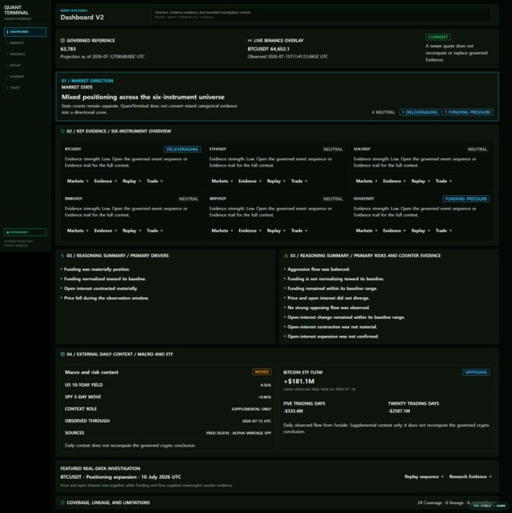Click the Primary Risks warning triangle icon
512x513 pixels.
[286, 255]
